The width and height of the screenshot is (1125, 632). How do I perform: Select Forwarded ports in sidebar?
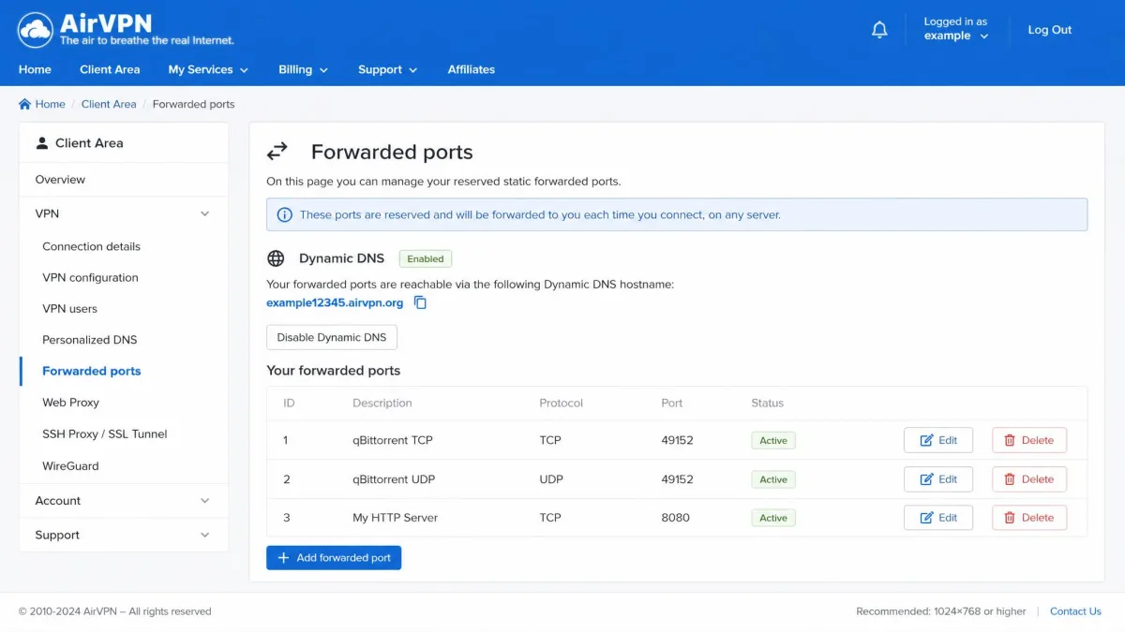point(91,371)
